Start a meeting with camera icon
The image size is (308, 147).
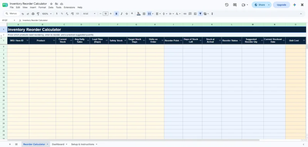(x=244, y=5)
